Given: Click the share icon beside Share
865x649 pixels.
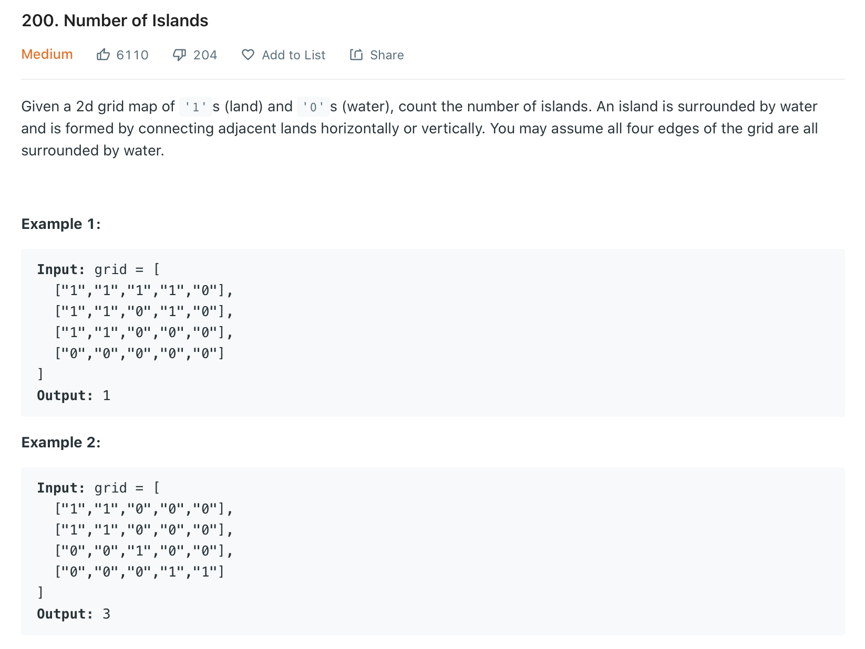Looking at the screenshot, I should 356,55.
